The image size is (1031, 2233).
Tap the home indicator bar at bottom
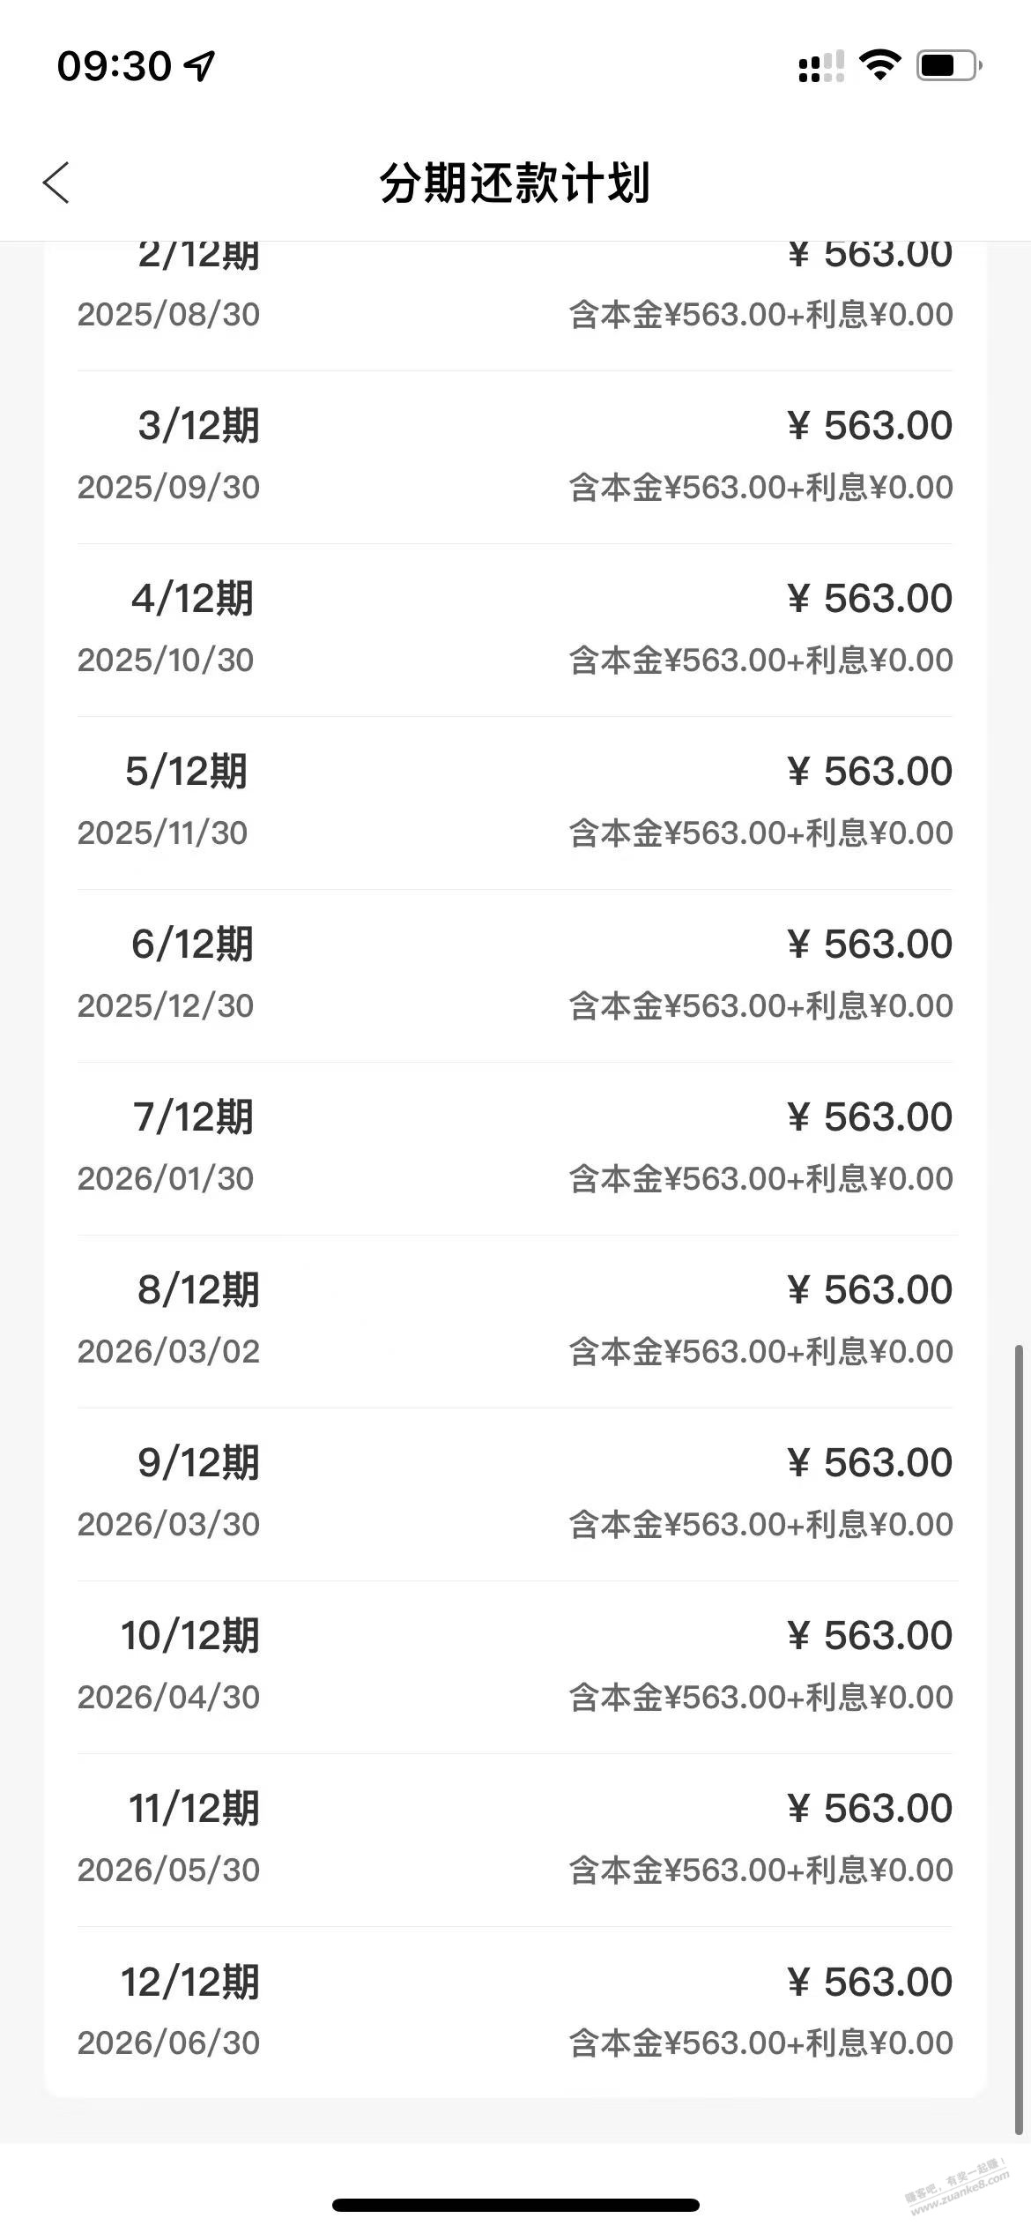[515, 2205]
